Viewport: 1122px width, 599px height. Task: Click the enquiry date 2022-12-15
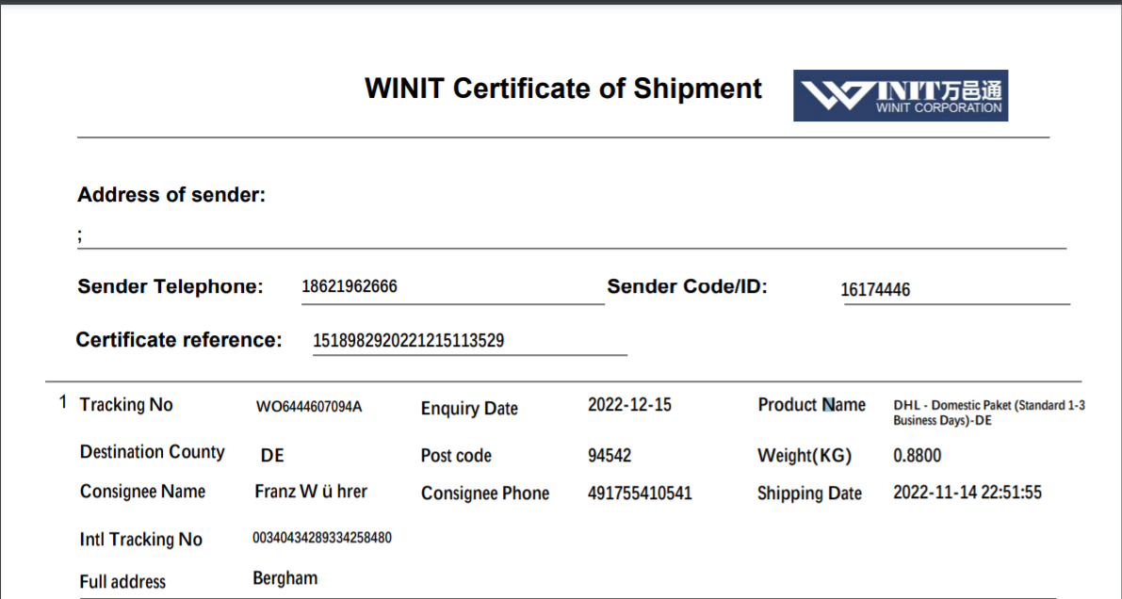pyautogui.click(x=629, y=405)
